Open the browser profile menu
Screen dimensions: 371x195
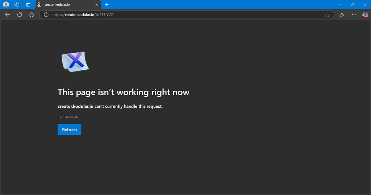(x=6, y=5)
